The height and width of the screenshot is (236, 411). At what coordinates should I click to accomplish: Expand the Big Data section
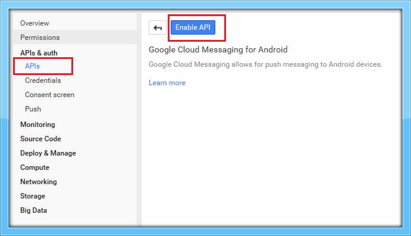point(33,210)
